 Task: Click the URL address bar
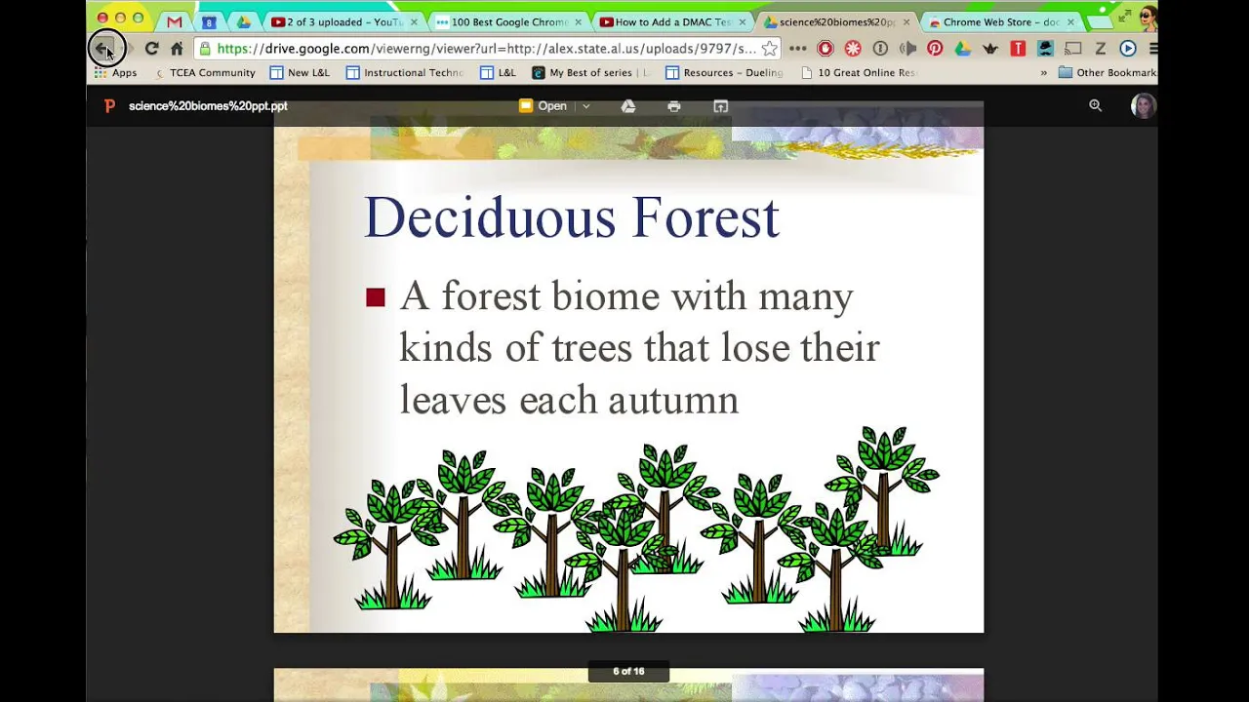(x=485, y=48)
